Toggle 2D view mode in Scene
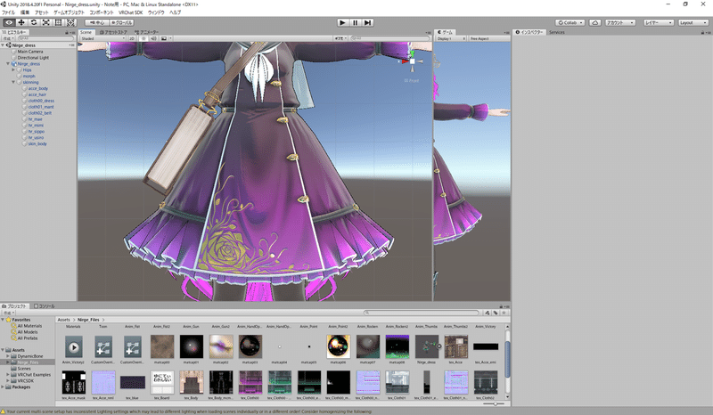 pyautogui.click(x=132, y=38)
